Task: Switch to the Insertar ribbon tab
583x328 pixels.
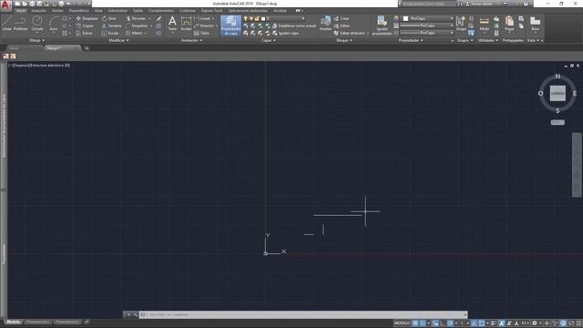Action: click(x=38, y=11)
